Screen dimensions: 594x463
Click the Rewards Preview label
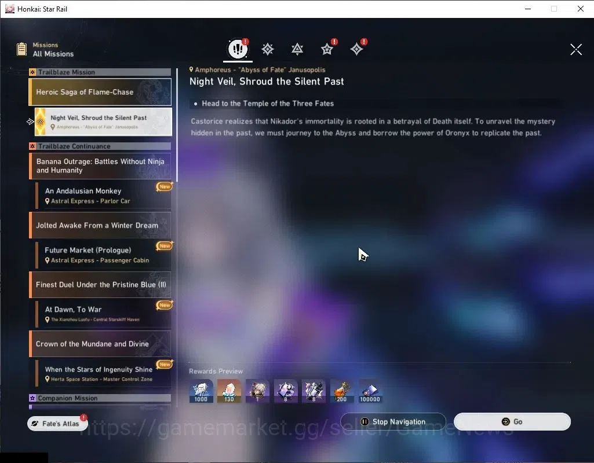click(216, 371)
